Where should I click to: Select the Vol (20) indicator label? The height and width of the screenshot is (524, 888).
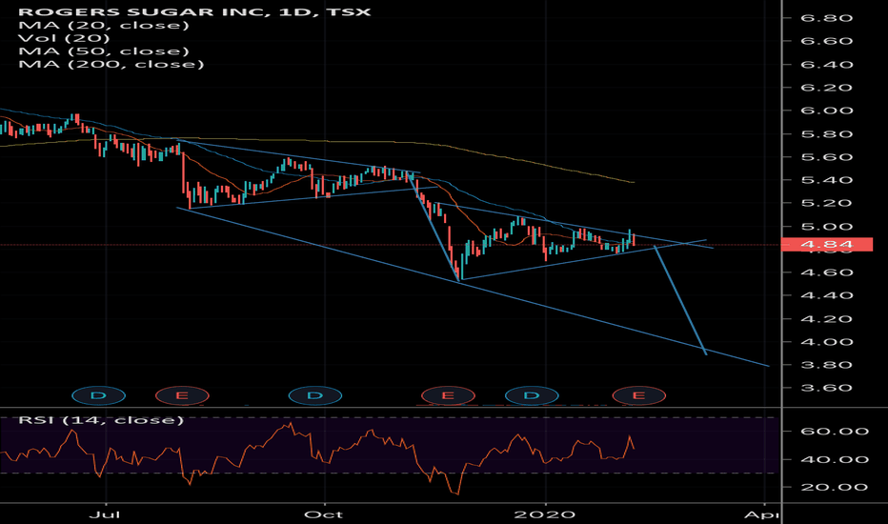coord(64,38)
